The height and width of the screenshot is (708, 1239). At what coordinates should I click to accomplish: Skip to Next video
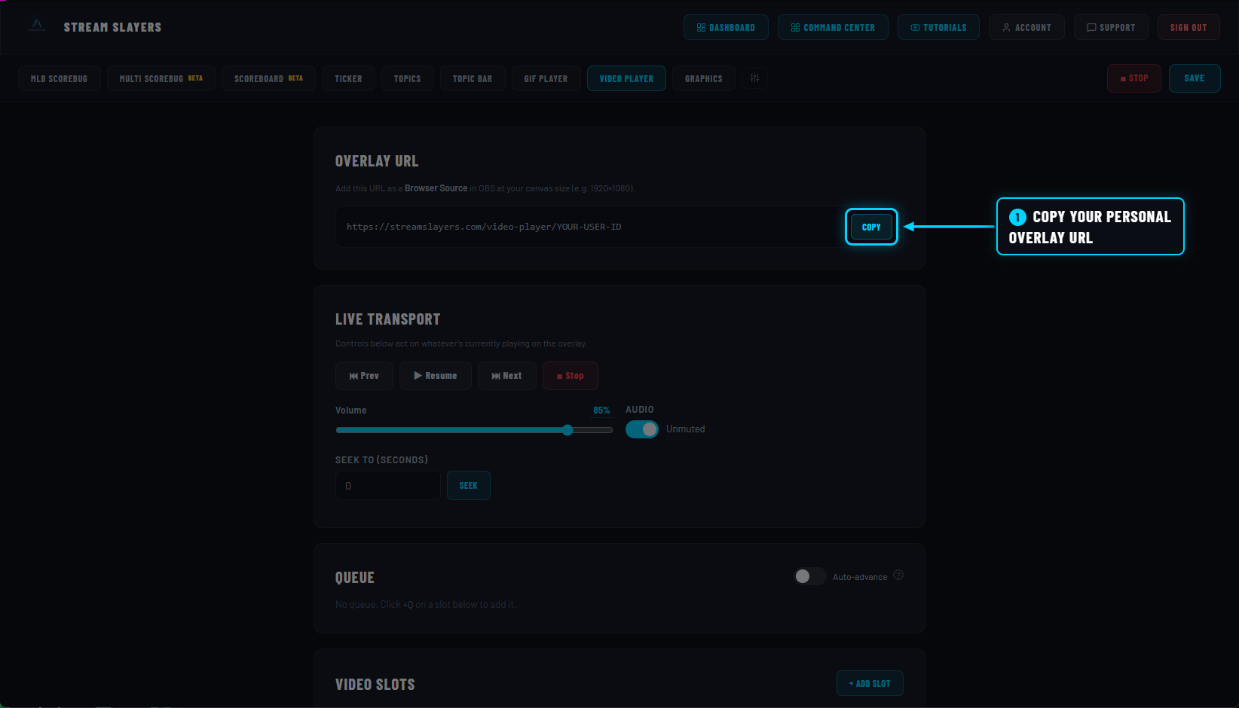point(507,376)
